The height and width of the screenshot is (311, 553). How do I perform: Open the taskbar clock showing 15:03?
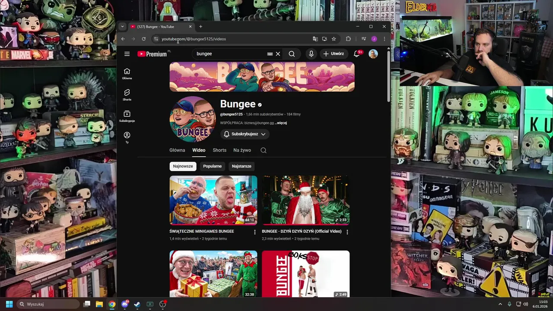pyautogui.click(x=540, y=304)
